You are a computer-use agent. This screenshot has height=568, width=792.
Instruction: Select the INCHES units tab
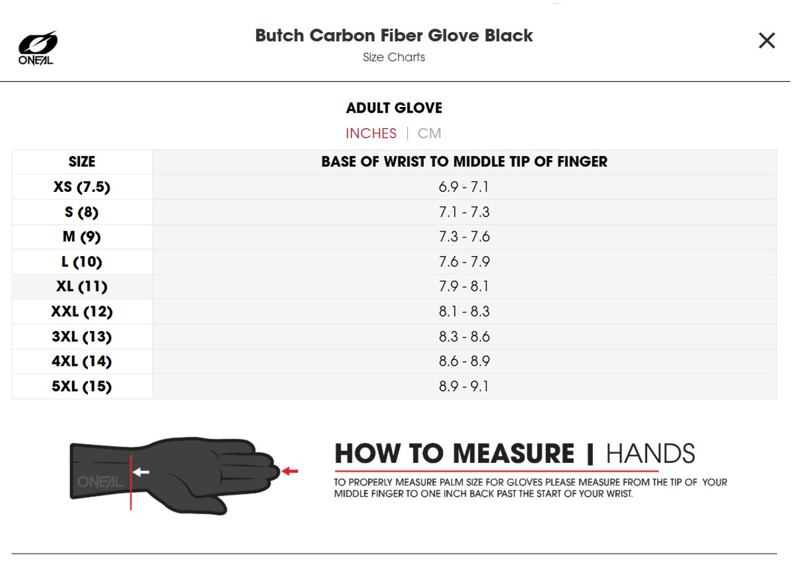pyautogui.click(x=371, y=134)
